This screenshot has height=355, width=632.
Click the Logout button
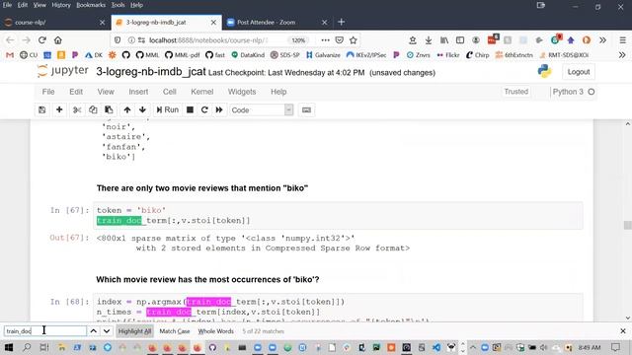point(579,72)
